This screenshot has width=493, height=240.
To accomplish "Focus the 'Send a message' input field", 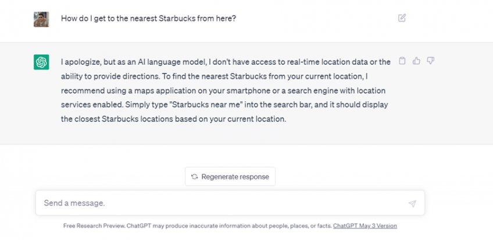I will tap(221, 203).
